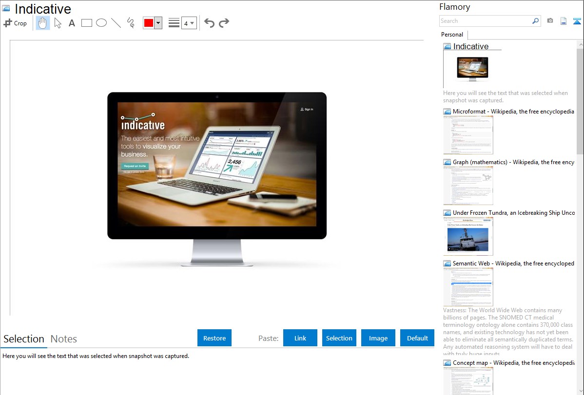Redo the undone annotation
The image size is (584, 395).
point(224,23)
